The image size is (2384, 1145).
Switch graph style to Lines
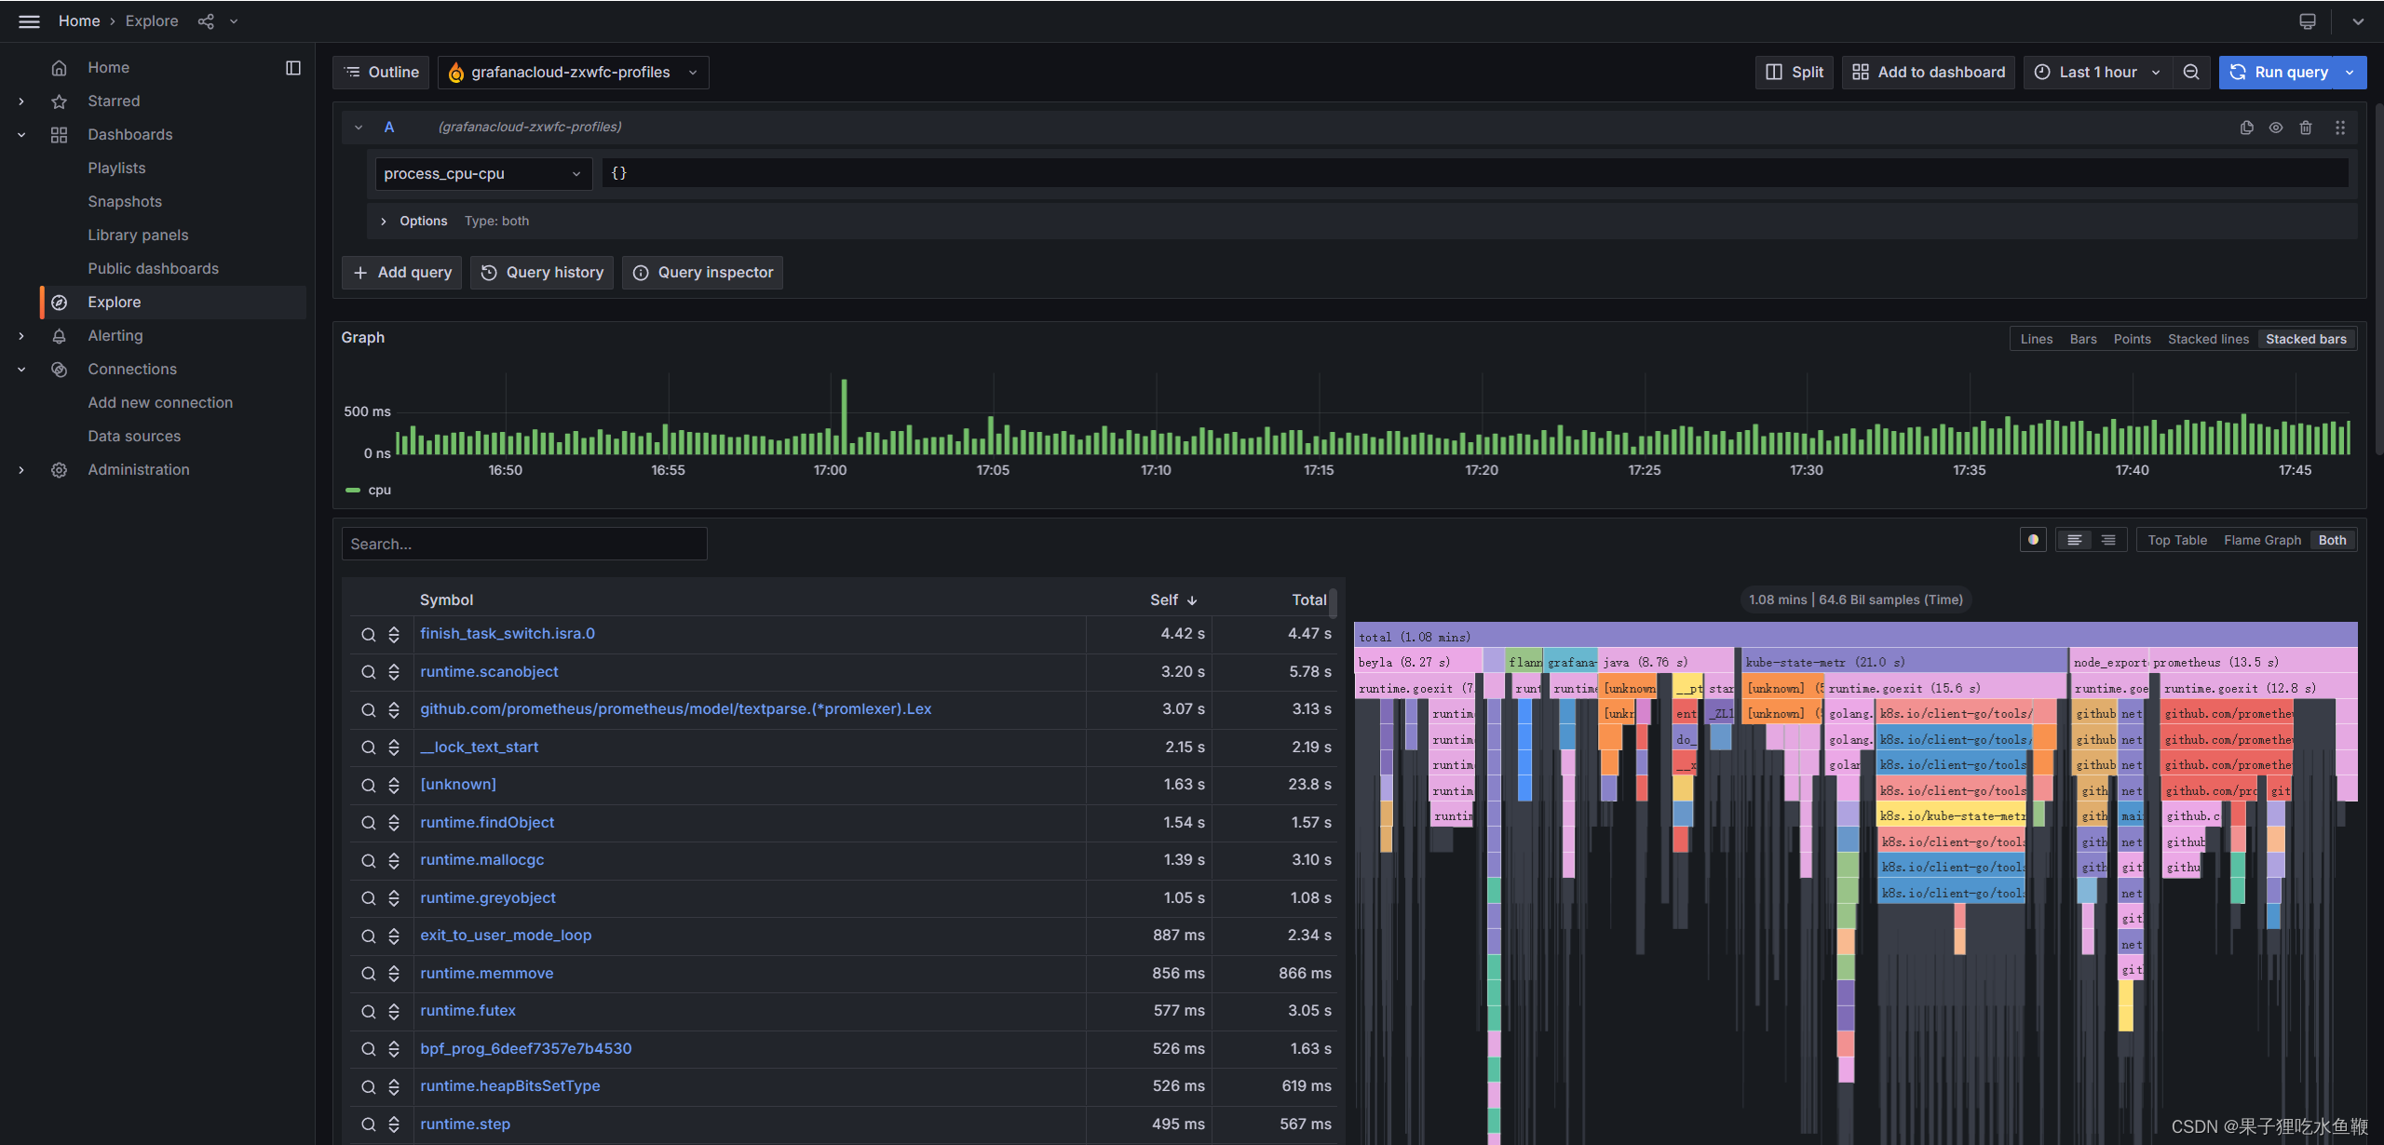2036,339
